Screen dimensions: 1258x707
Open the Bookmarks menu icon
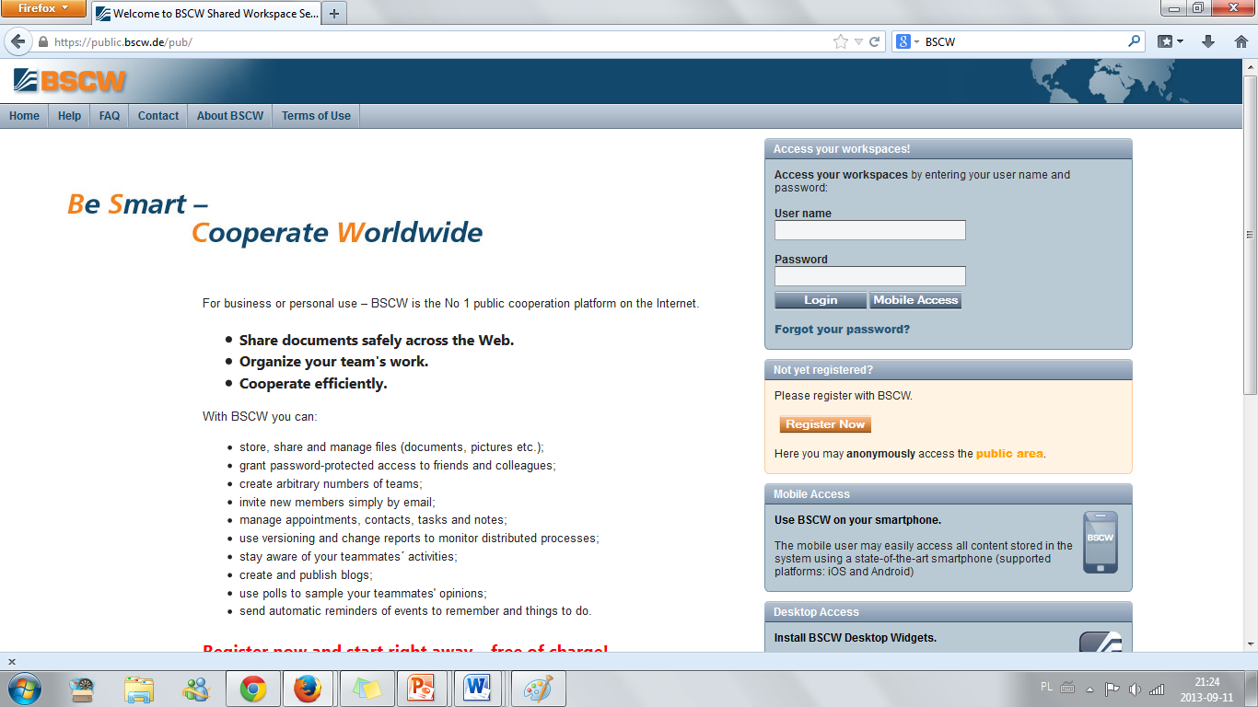pyautogui.click(x=1171, y=41)
